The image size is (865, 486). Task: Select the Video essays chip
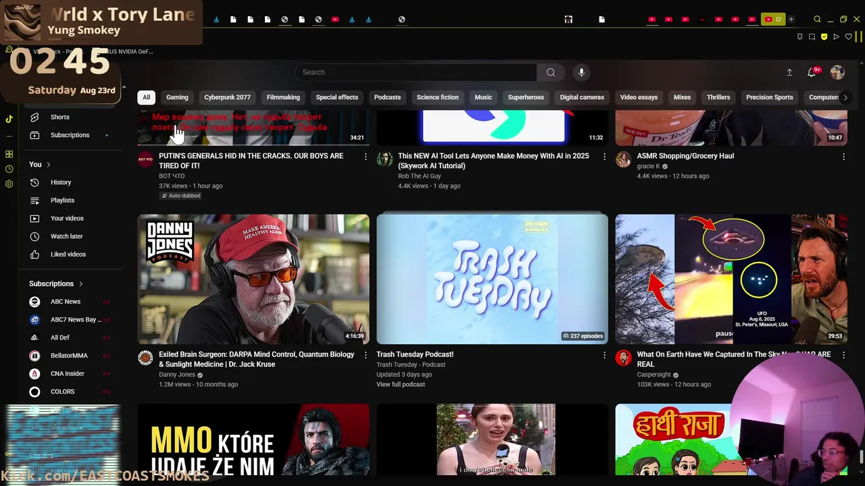point(639,97)
